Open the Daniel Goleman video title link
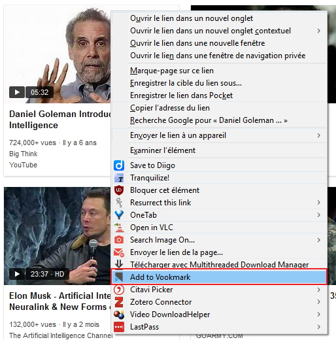Screen dimensions: 336x340 (60, 120)
